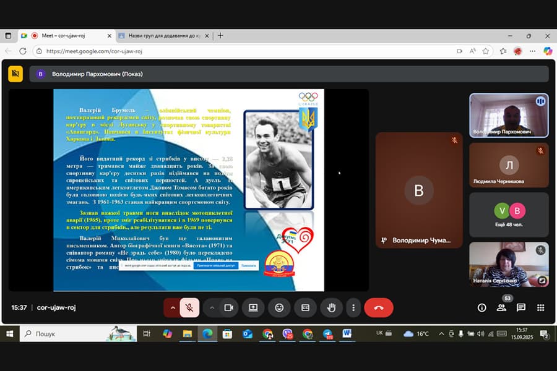This screenshot has height=371, width=557.
Task: Click Наталія Сергієнко's video tile
Action: click(509, 265)
